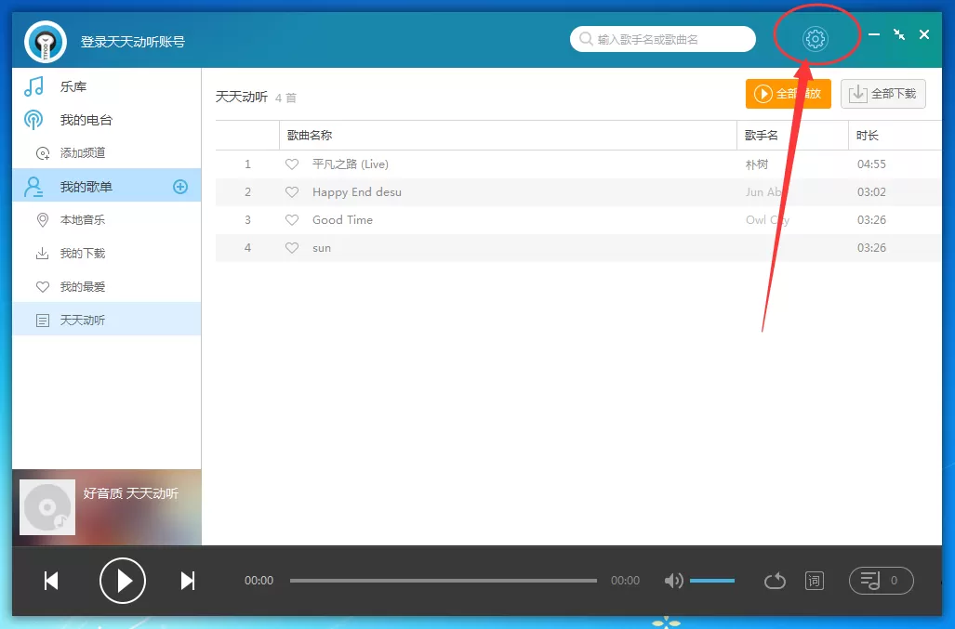Click duration 03:02

click(x=871, y=192)
